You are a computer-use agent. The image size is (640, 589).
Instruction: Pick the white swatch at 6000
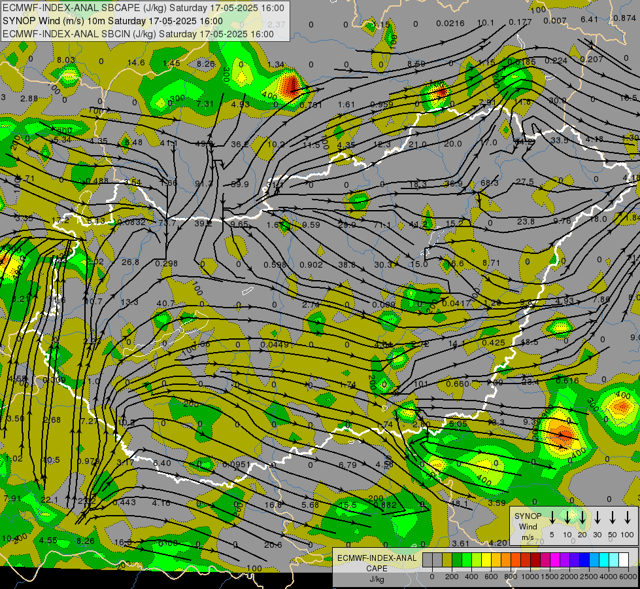[x=623, y=560]
